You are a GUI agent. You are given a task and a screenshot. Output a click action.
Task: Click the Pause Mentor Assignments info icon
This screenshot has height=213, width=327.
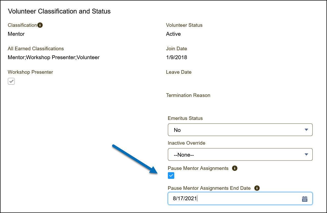[235, 168]
